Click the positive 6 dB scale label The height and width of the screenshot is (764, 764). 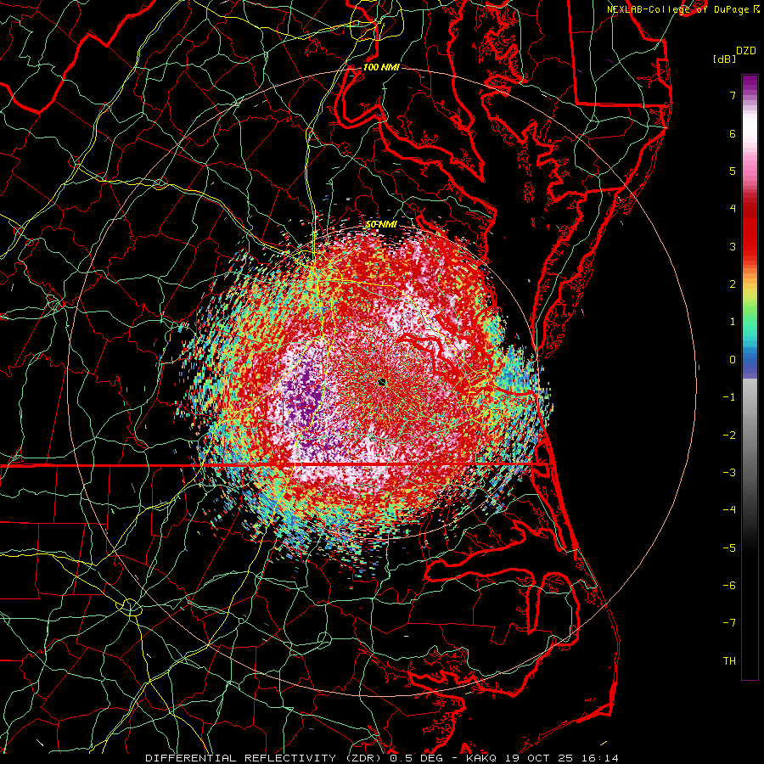[733, 133]
